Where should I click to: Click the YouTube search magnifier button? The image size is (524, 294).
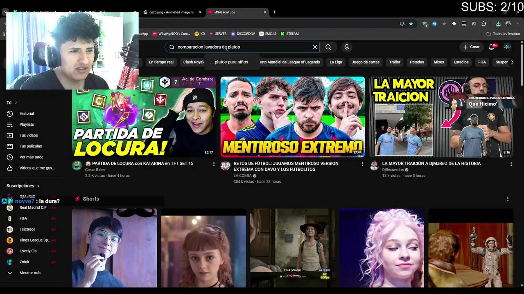328,47
